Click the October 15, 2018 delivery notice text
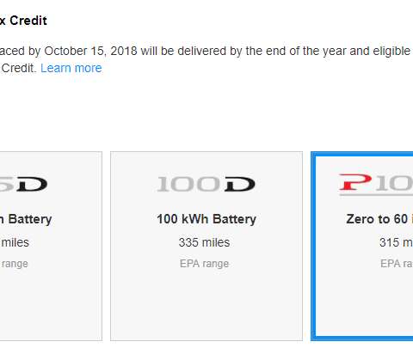Screen dimensions: 413x354 (x=205, y=51)
